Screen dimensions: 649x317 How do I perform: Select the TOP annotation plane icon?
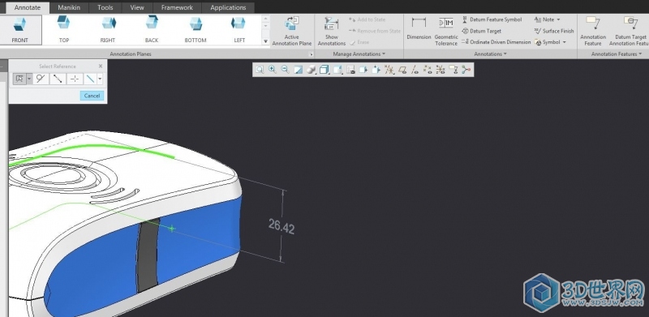point(64,29)
